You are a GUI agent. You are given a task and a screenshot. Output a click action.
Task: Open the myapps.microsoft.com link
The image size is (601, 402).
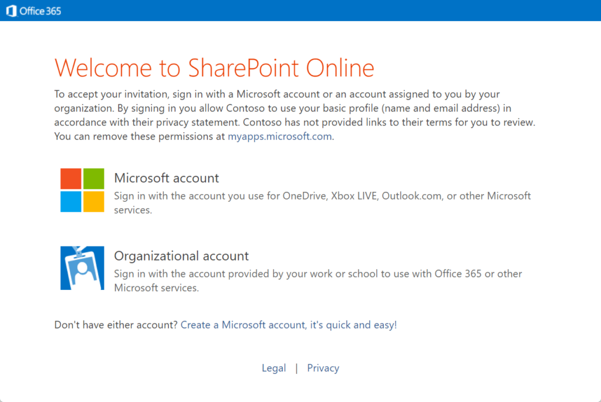pyautogui.click(x=280, y=136)
